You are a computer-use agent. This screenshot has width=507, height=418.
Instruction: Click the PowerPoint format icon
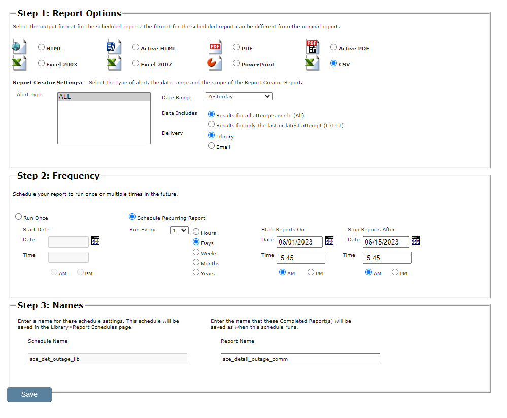tap(215, 63)
